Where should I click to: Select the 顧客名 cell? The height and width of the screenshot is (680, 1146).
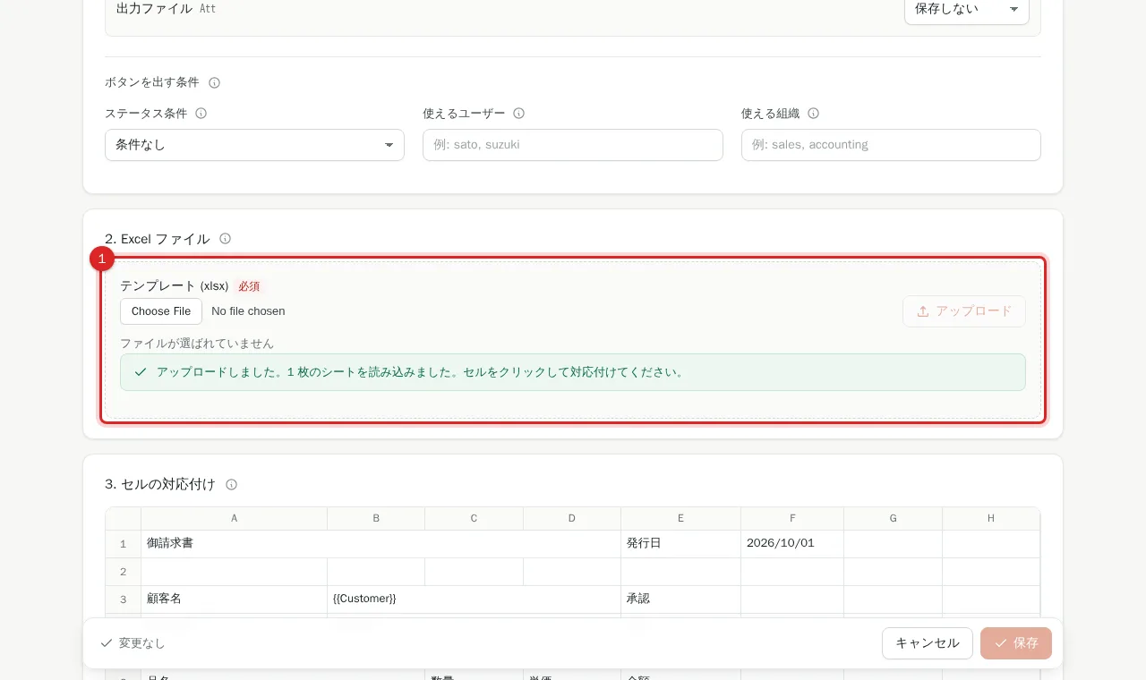235,599
